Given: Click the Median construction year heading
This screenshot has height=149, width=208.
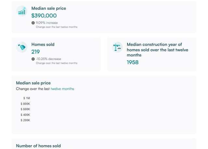Looking at the screenshot, I should point(157,50).
